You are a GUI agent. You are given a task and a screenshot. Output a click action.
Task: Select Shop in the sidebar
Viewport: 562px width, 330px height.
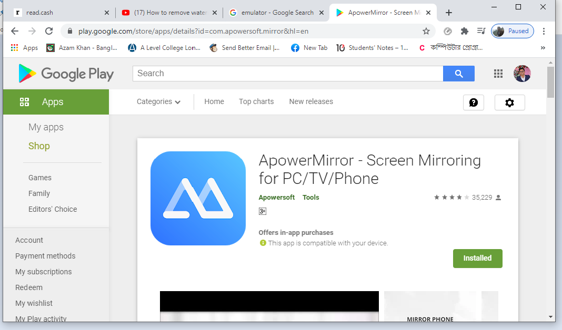tap(39, 146)
